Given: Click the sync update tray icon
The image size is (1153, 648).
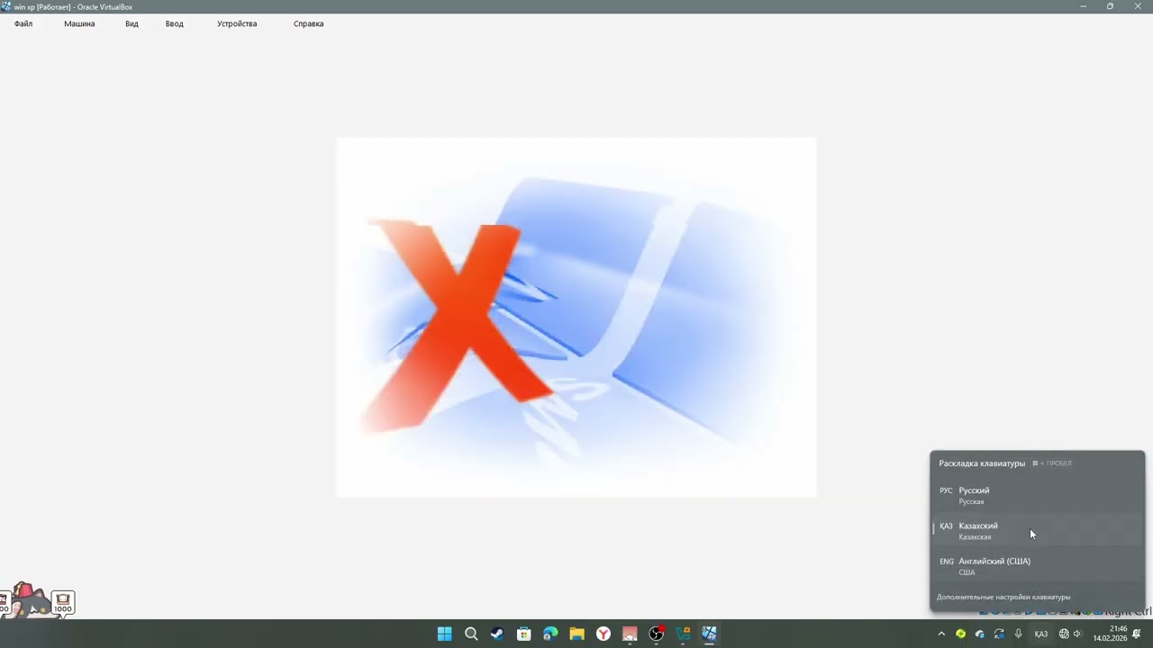Looking at the screenshot, I should [999, 634].
